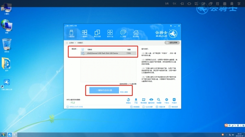Click the 设备名 column header
245x137 pixels.
tap(90, 50)
